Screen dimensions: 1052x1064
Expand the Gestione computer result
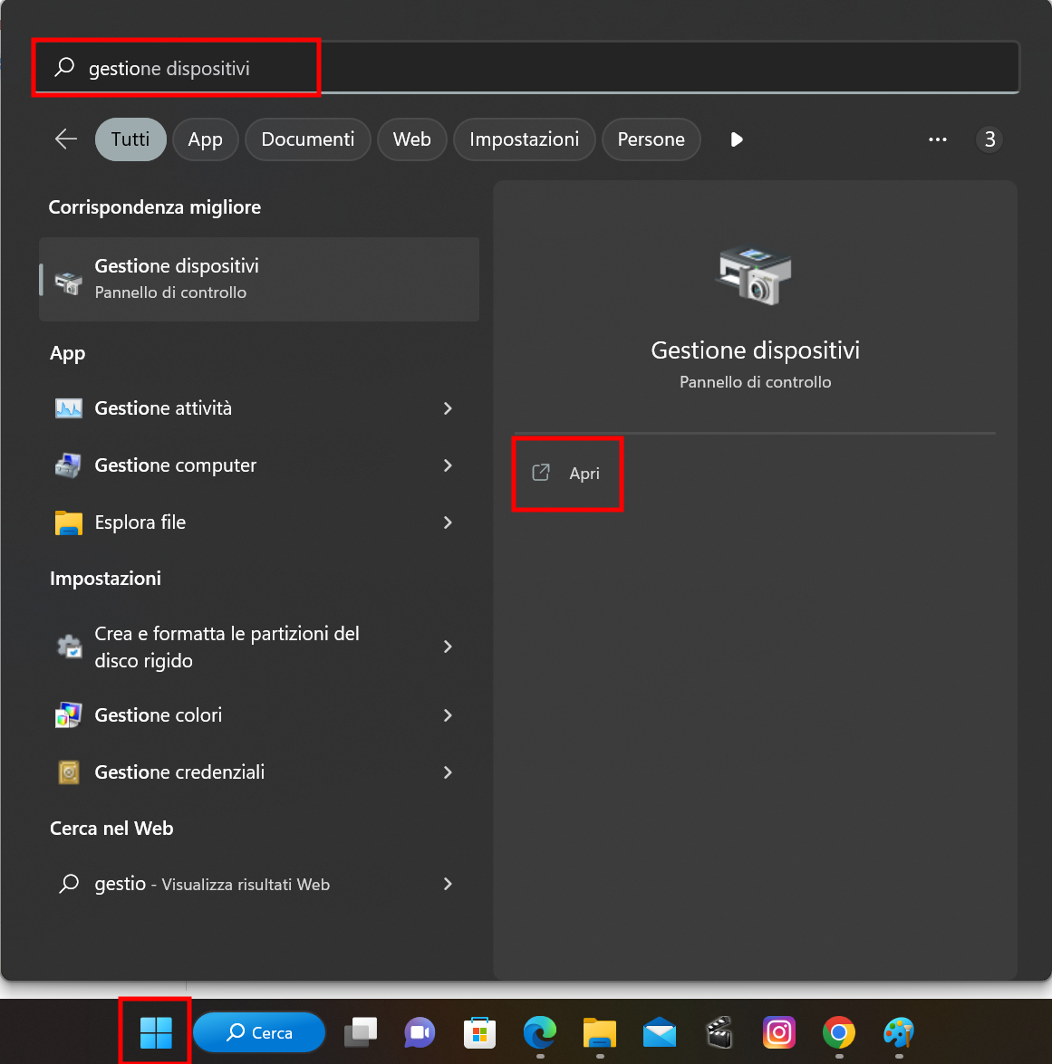[x=447, y=465]
